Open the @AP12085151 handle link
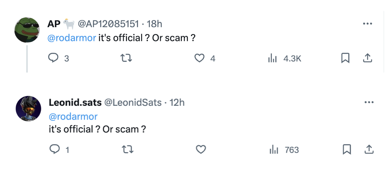Viewport: 391px width, 170px height. pos(108,24)
